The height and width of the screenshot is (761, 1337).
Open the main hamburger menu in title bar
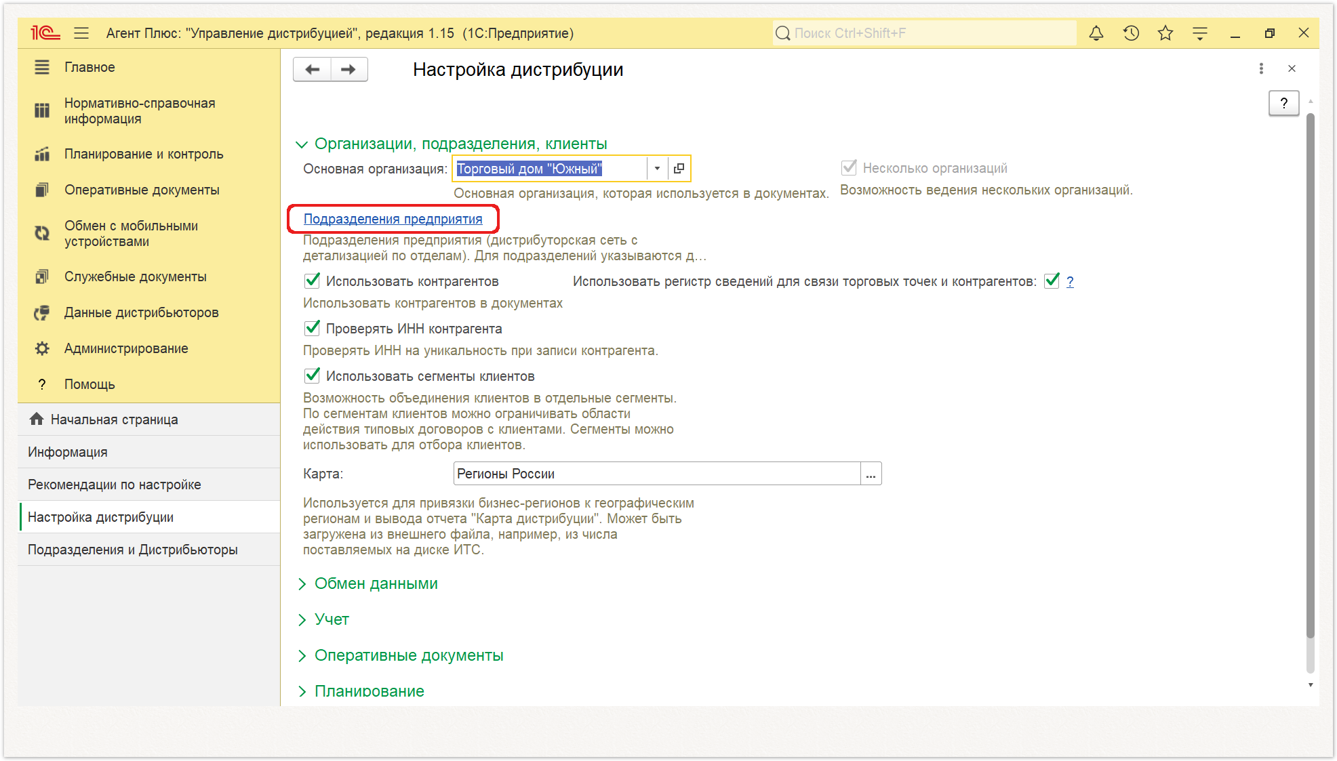[x=81, y=33]
